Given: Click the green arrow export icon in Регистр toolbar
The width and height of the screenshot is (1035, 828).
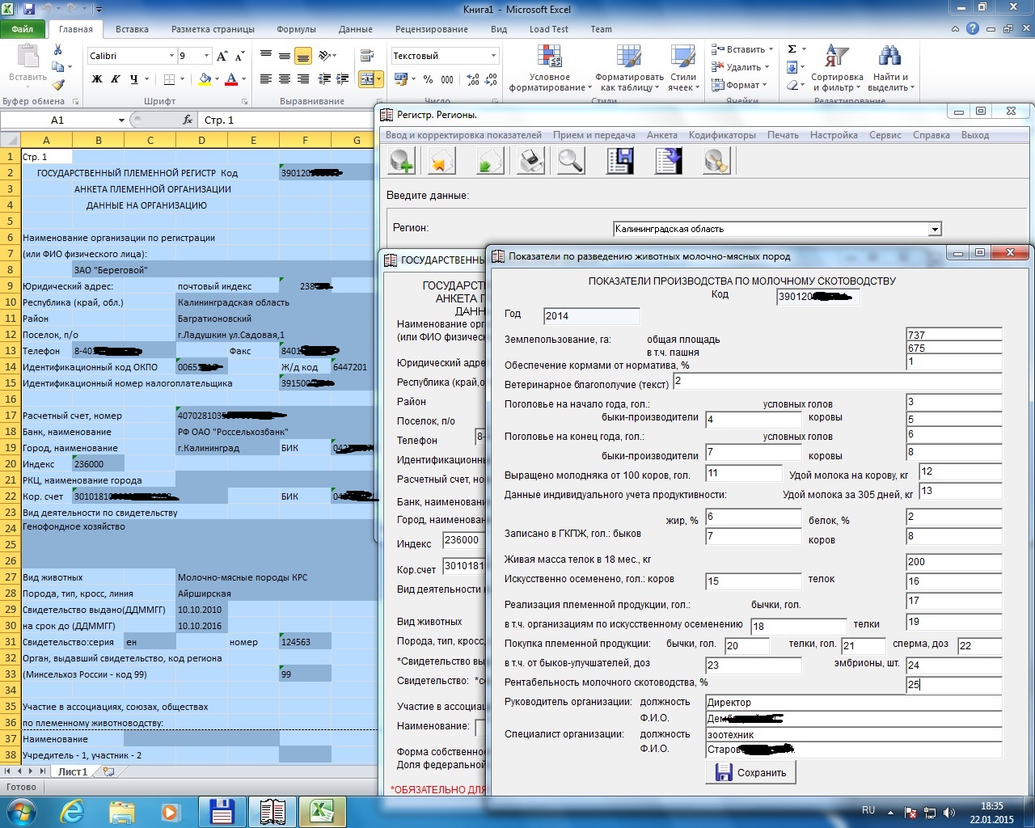Looking at the screenshot, I should [490, 161].
